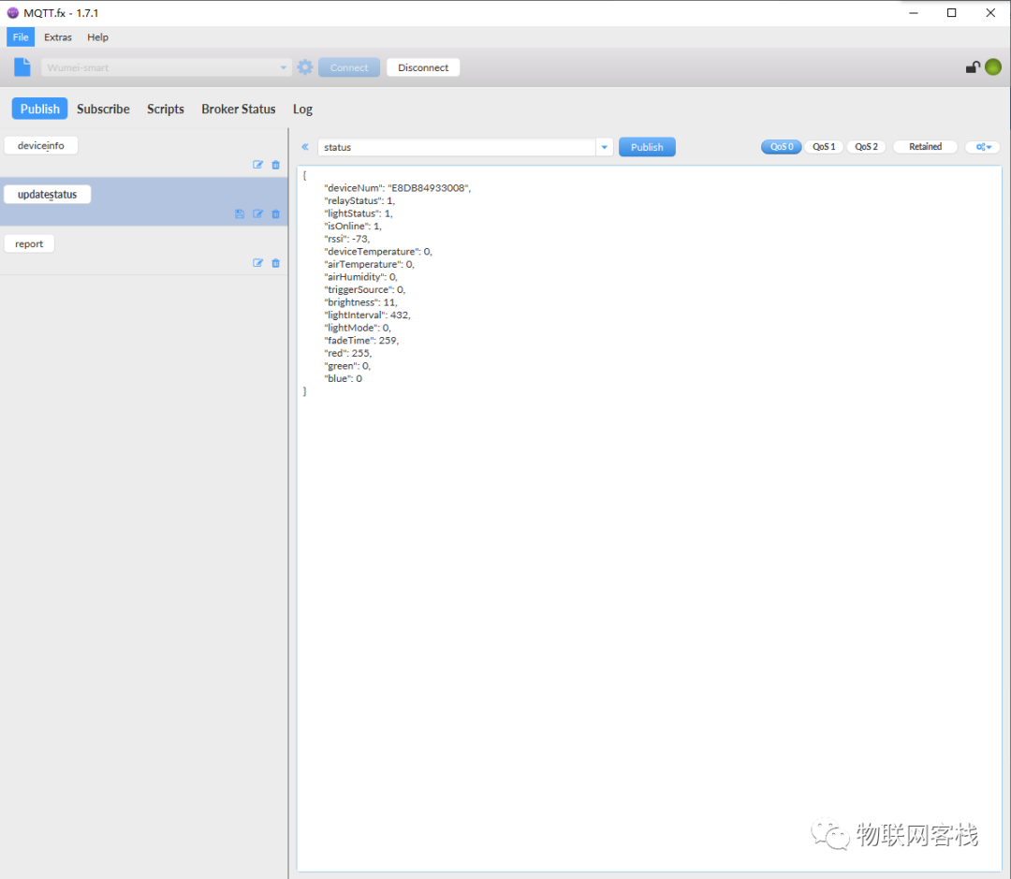Viewport: 1011px width, 879px height.
Task: Click the MQTT.fx app icon in title bar
Action: [12, 13]
